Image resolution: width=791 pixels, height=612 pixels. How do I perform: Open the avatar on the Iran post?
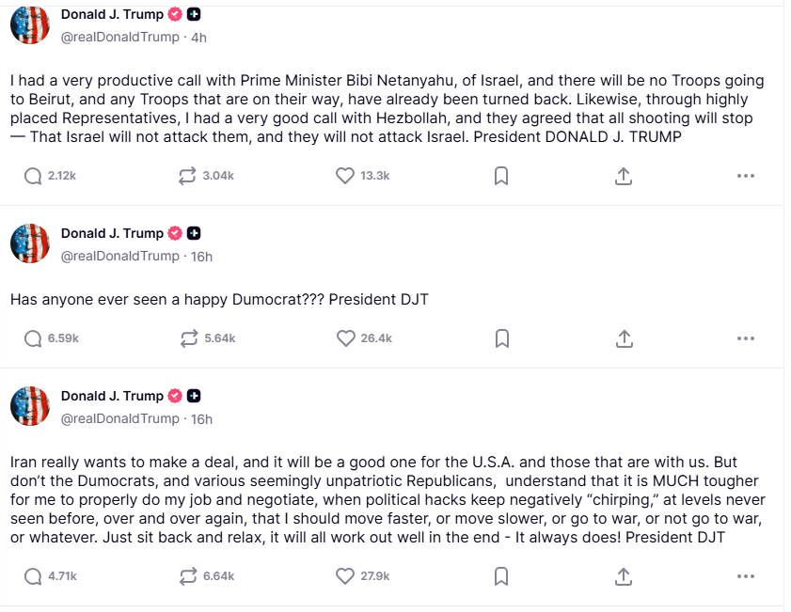click(x=30, y=406)
